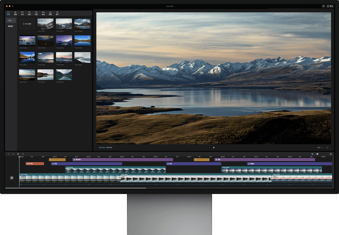Select the vlog_2.jpeg media thumbnail
339x235 pixels.
27,75
